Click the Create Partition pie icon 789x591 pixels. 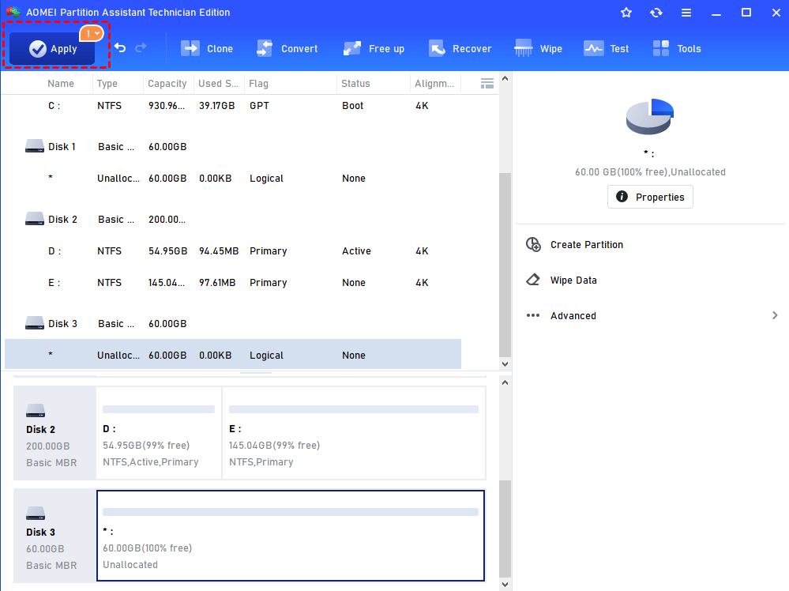point(533,245)
